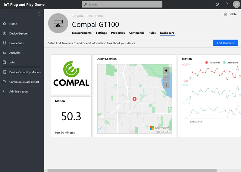Screen dimensions: 241x172
Task: Click the Compal logo tile
Action: (x=71, y=75)
